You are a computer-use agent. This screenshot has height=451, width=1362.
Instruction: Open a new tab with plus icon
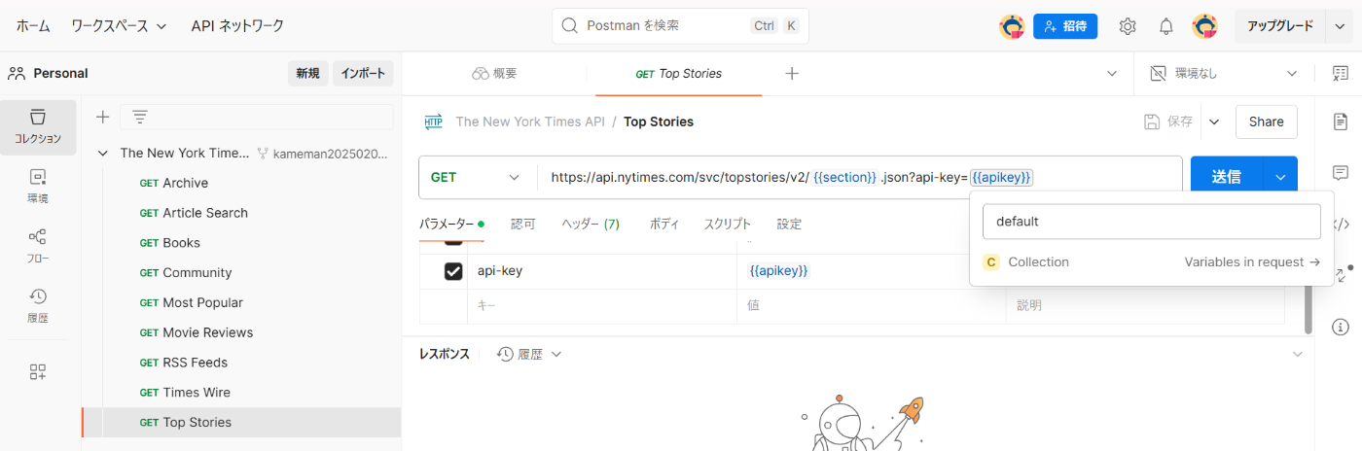(x=792, y=73)
